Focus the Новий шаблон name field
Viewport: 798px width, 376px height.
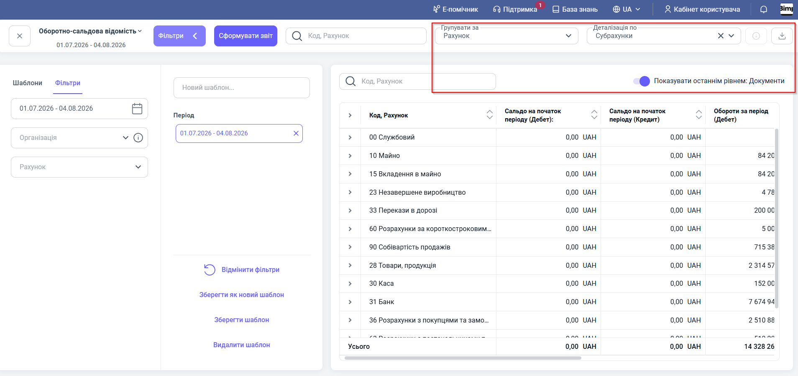pos(242,88)
